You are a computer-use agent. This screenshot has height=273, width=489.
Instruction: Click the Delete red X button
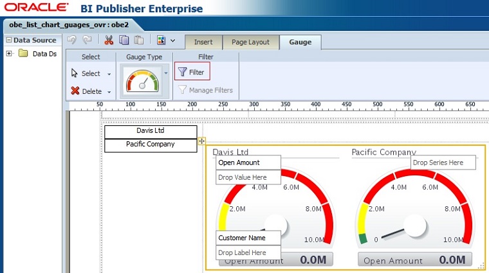86,91
